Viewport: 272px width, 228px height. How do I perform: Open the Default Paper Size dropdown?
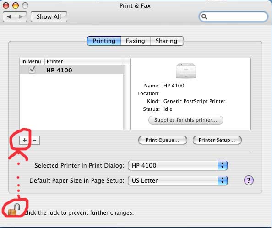(x=178, y=181)
